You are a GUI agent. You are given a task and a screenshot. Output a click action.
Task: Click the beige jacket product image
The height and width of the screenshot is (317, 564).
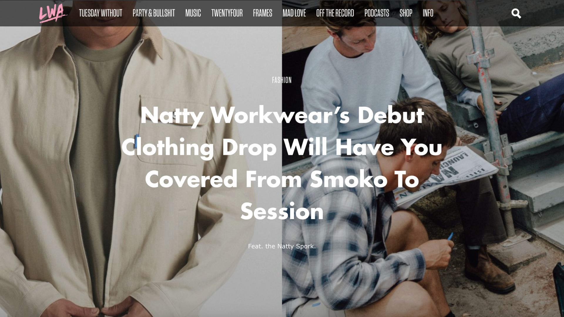pyautogui.click(x=141, y=172)
